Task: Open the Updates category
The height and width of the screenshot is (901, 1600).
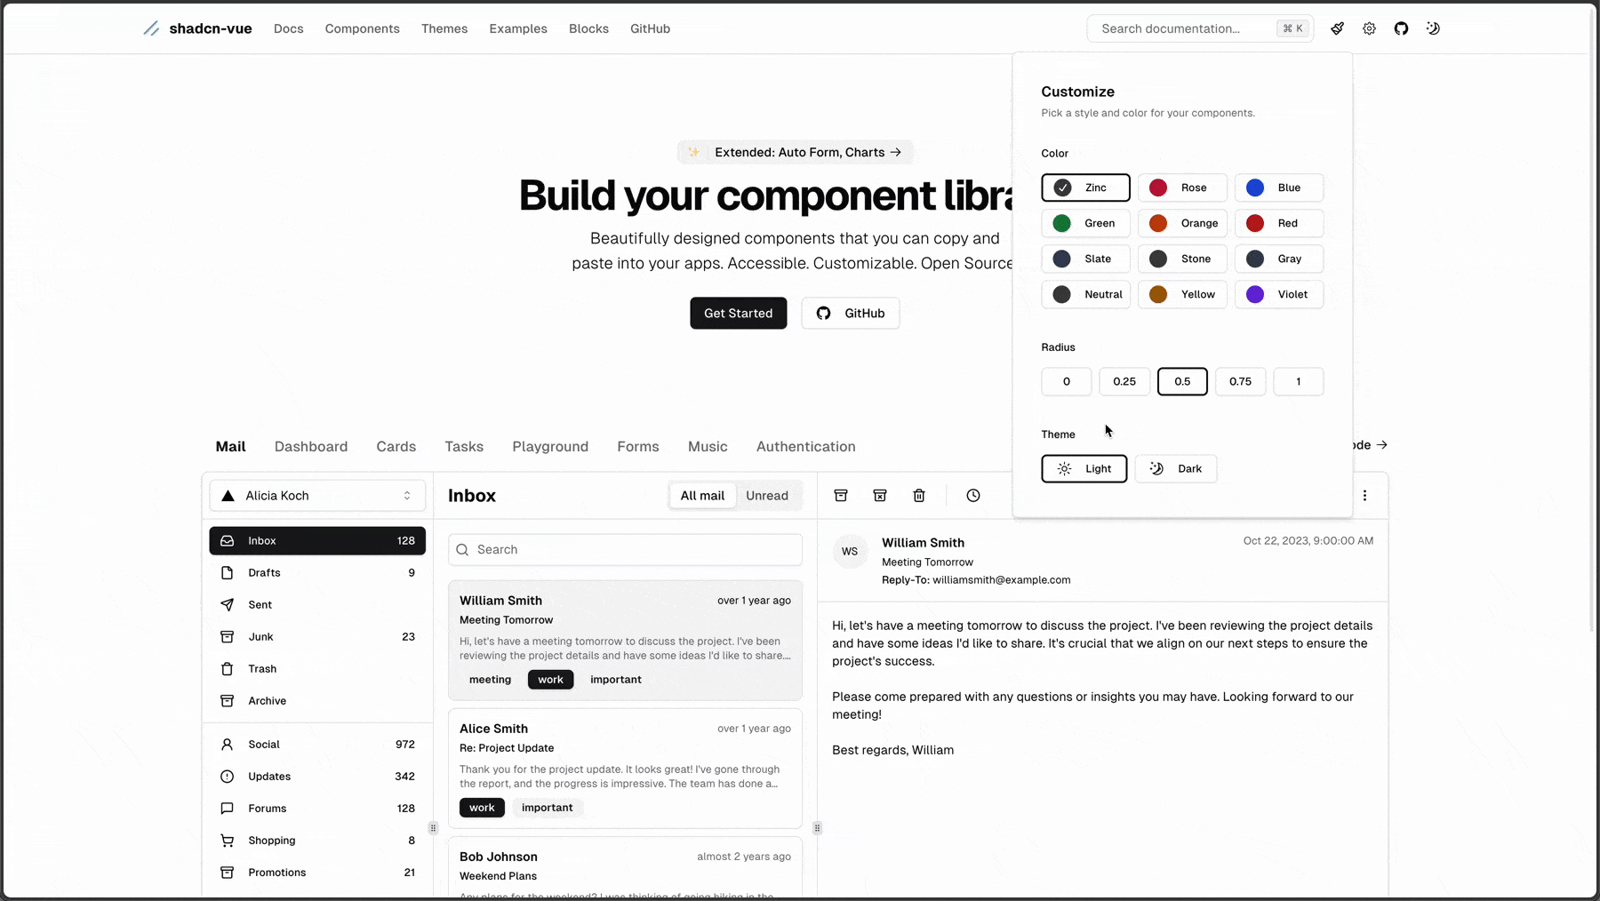Action: click(x=317, y=776)
